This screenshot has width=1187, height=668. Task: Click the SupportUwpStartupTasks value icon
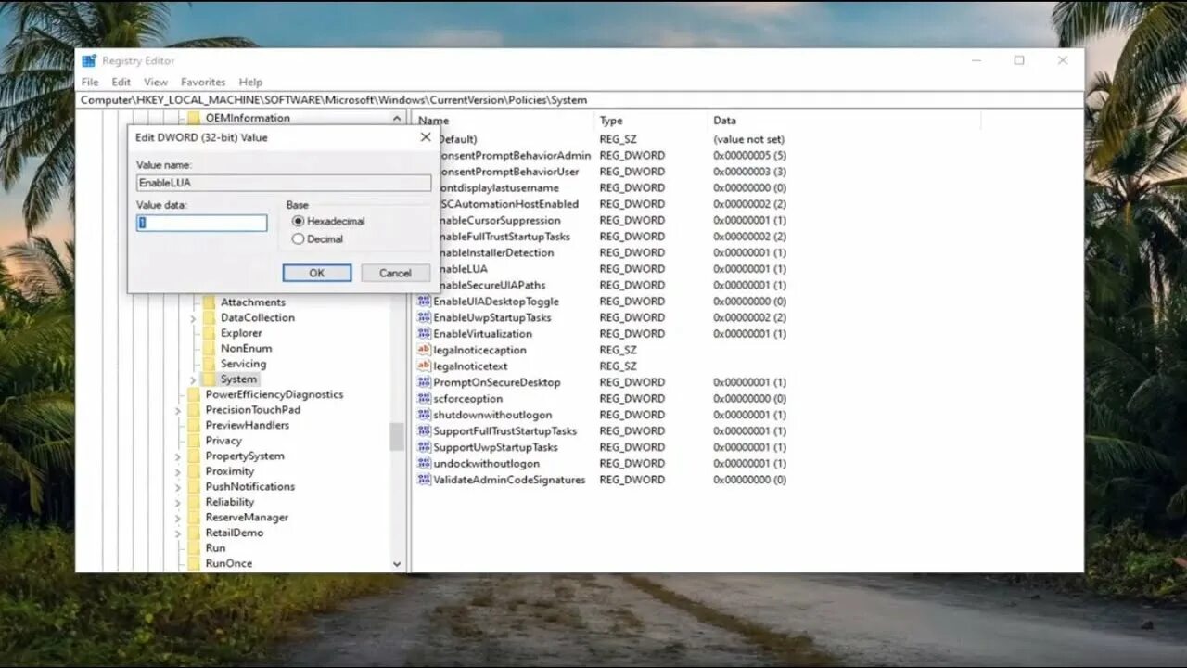[x=424, y=447]
